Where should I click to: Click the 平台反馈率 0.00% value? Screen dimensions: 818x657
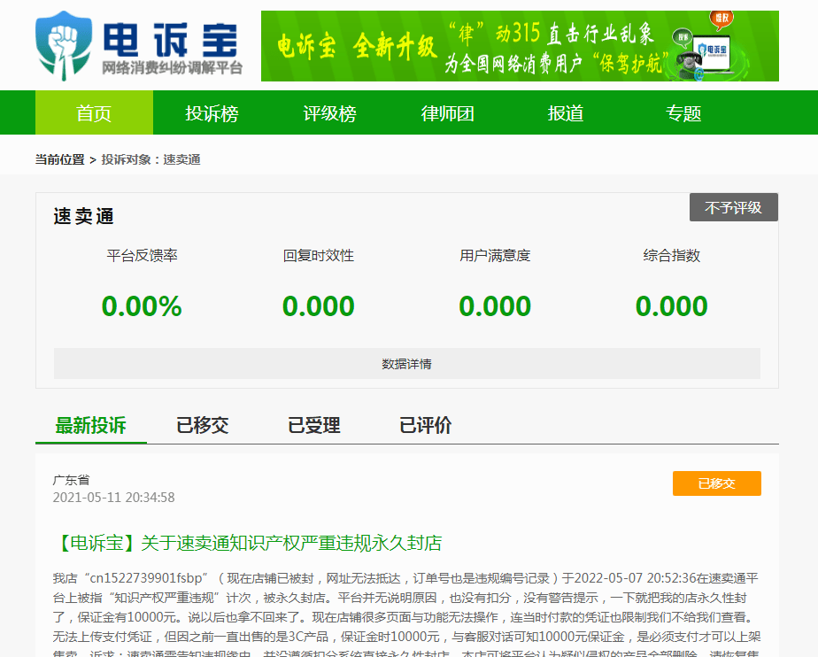click(142, 307)
